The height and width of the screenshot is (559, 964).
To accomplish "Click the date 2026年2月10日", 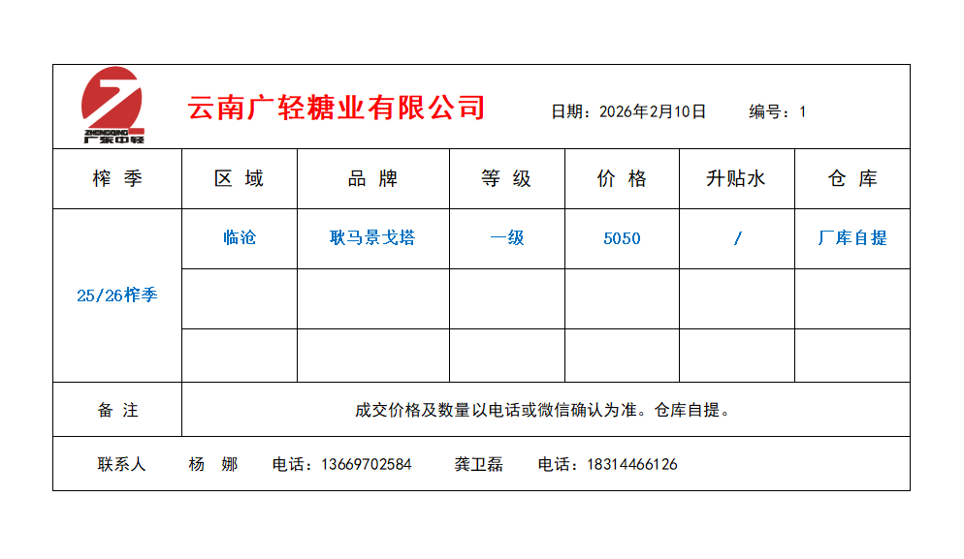I will pyautogui.click(x=652, y=111).
